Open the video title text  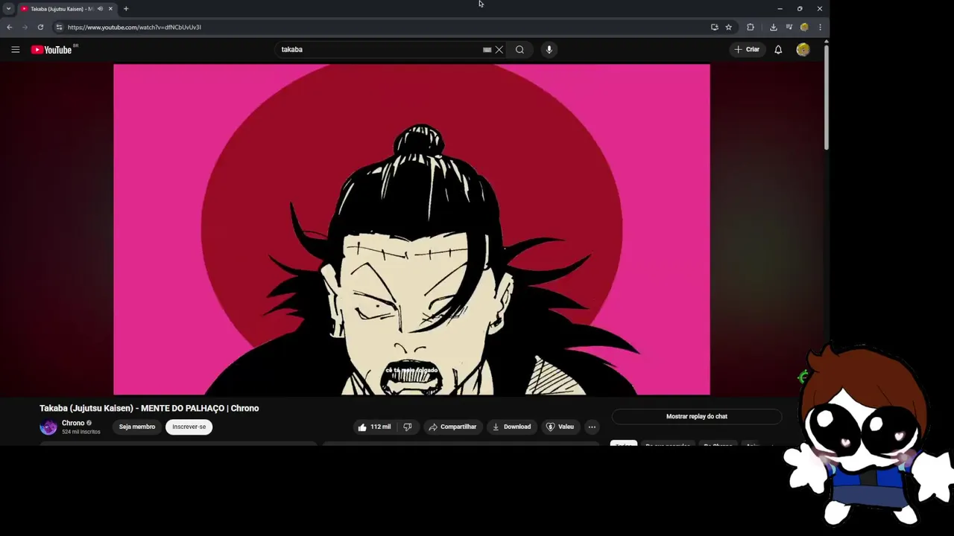point(149,408)
